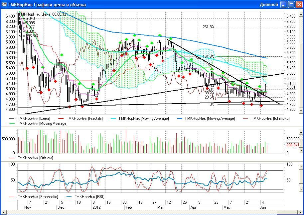Image resolution: width=304 pixels, height=215 pixels.
Task: Click the 2012 marker on time axis
Action: (x=95, y=207)
